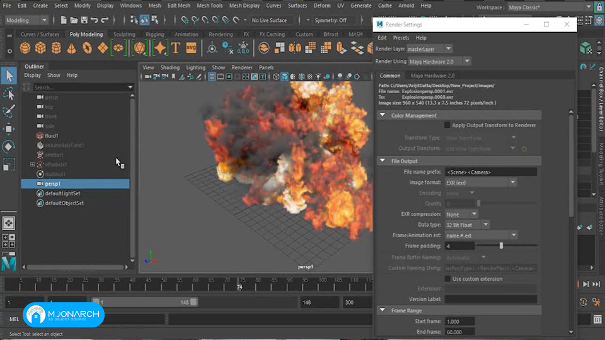The image size is (605, 340).
Task: Activate the Scale tool
Action: (8, 164)
